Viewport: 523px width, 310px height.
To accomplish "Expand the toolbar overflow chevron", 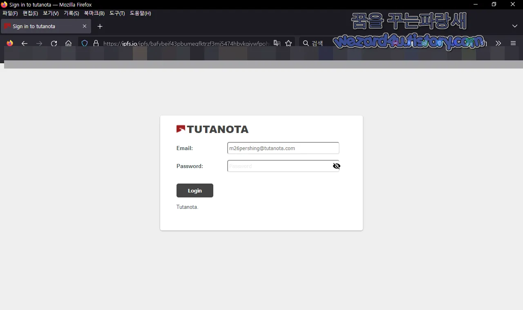I will [498, 43].
